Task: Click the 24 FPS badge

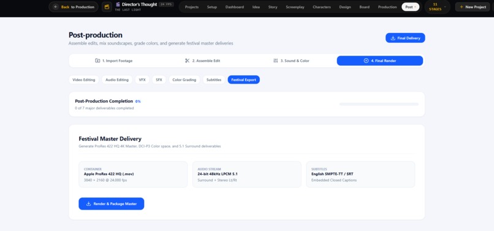Action: pyautogui.click(x=166, y=4)
